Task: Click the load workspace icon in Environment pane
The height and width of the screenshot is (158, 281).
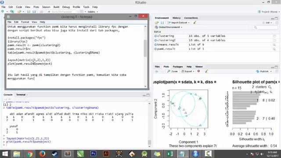Action: (x=157, y=23)
